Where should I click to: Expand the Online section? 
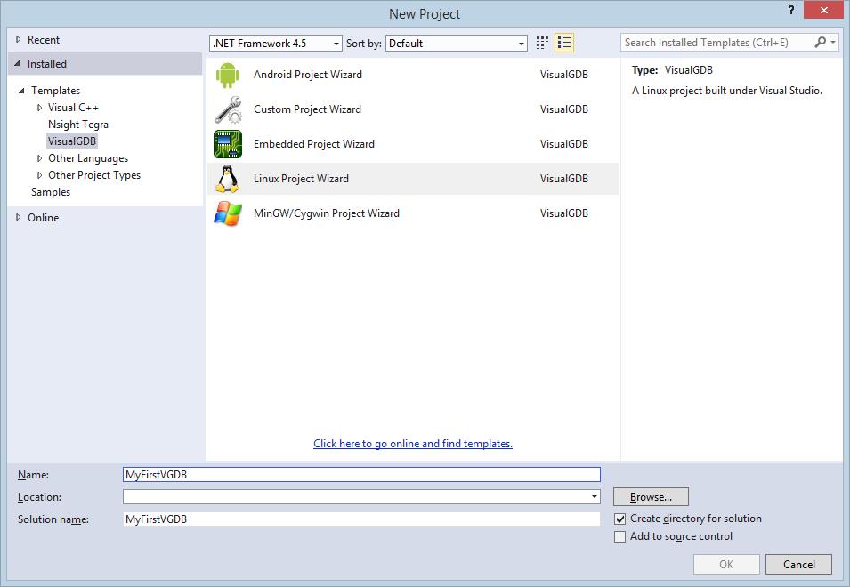tap(19, 218)
